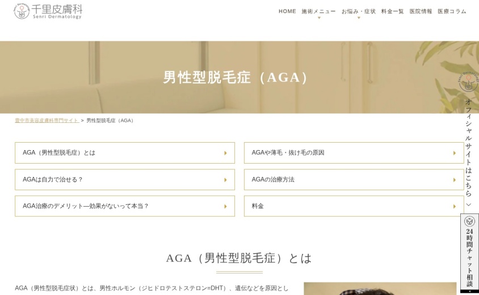Click the chat widget logo icon

469,221
